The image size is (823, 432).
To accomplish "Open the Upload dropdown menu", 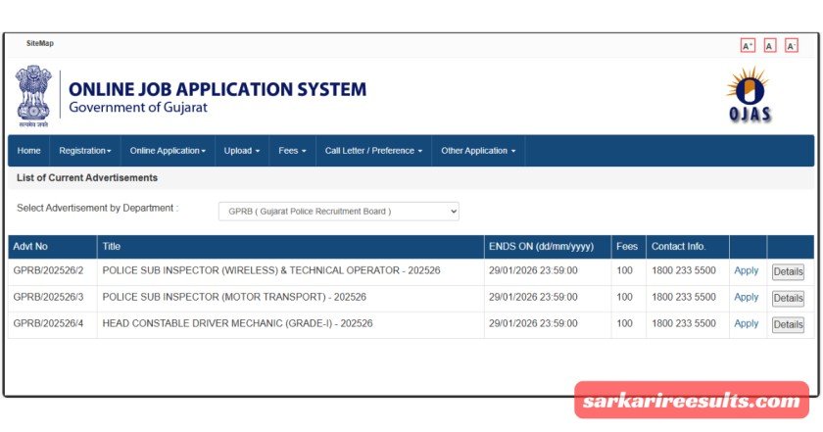I will (x=241, y=151).
